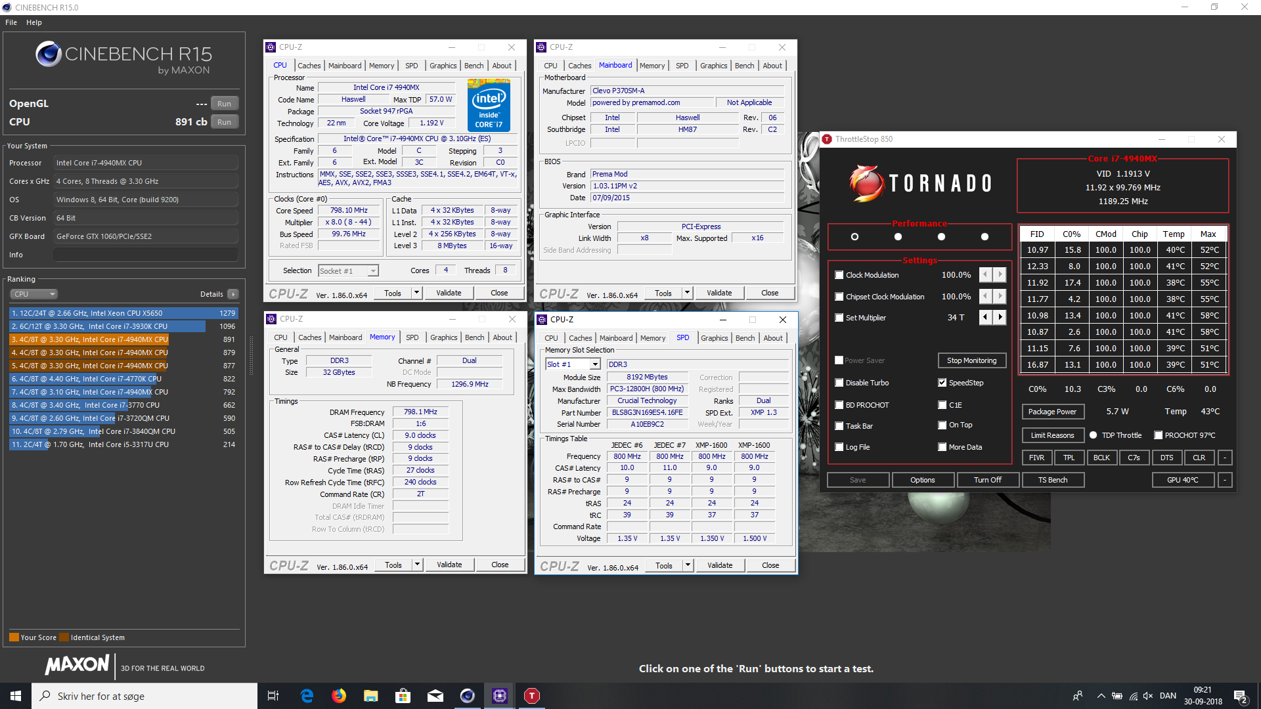
Task: Open the Ranking CPU dropdown in Cinebench
Action: [34, 294]
